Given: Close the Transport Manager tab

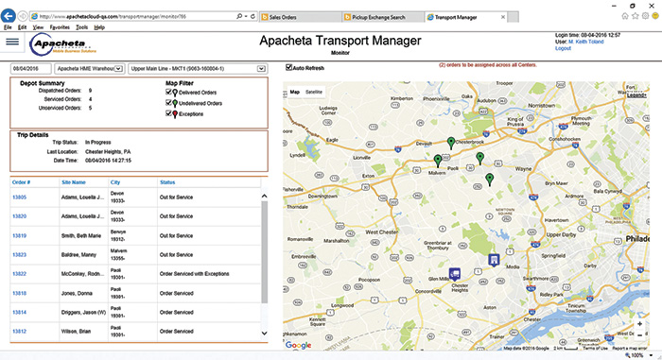Looking at the screenshot, I should click(x=503, y=17).
